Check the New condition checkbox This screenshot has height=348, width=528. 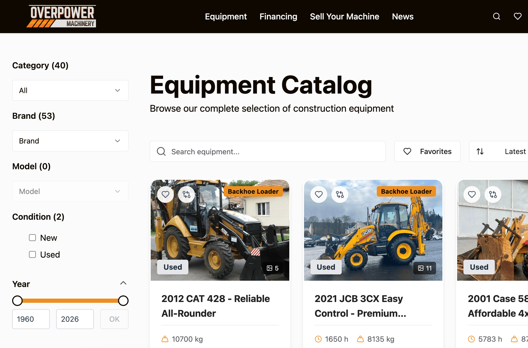[32, 238]
